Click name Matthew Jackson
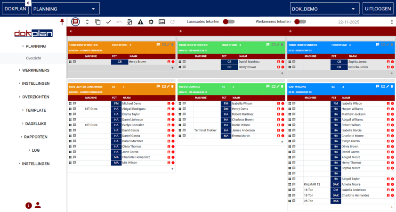396x212 pixels. click(354, 114)
